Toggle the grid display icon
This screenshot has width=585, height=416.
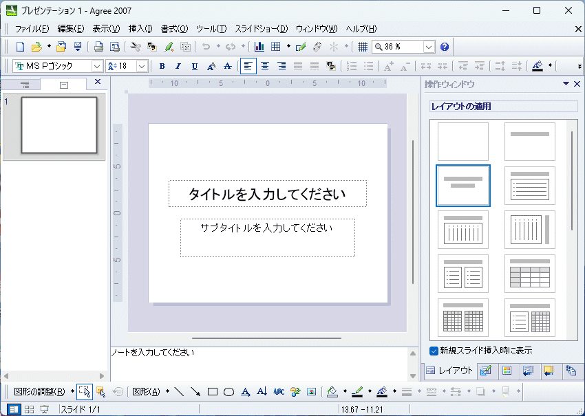(362, 47)
